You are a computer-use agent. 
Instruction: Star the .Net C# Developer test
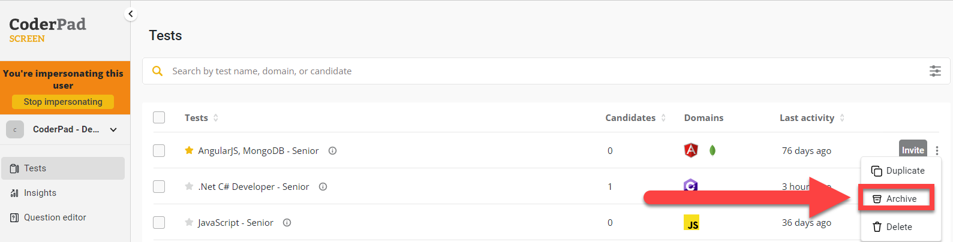(189, 186)
